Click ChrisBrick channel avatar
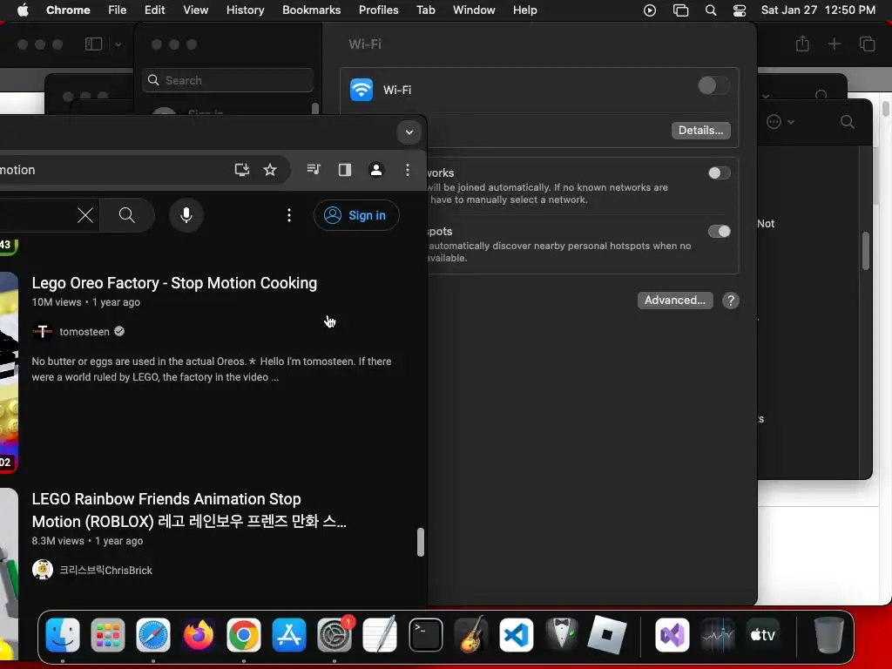The width and height of the screenshot is (892, 669). [43, 570]
